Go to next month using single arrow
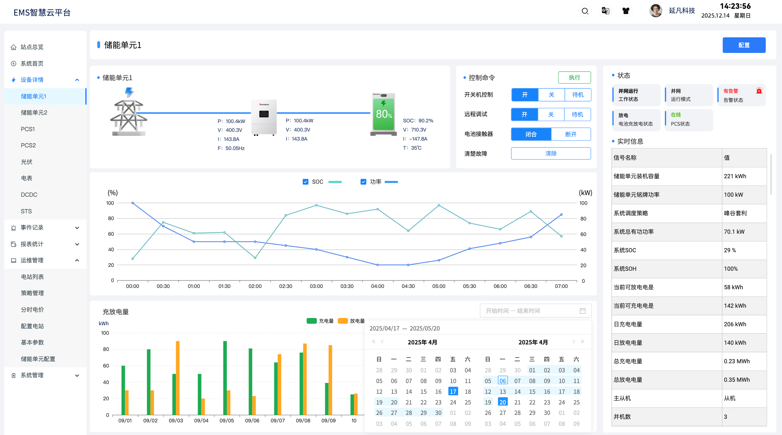This screenshot has width=782, height=435. tap(574, 342)
